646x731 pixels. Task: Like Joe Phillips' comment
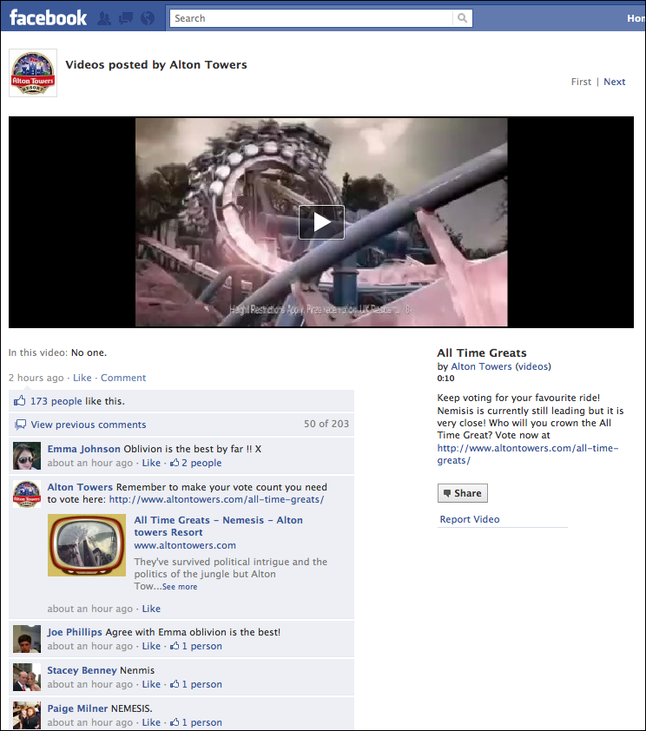click(151, 646)
